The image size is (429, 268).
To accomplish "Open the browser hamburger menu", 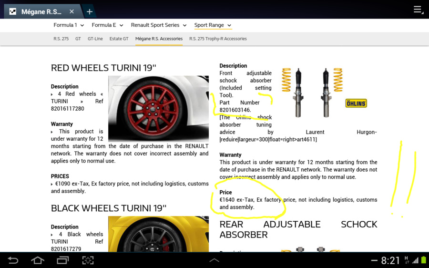I will point(418,10).
